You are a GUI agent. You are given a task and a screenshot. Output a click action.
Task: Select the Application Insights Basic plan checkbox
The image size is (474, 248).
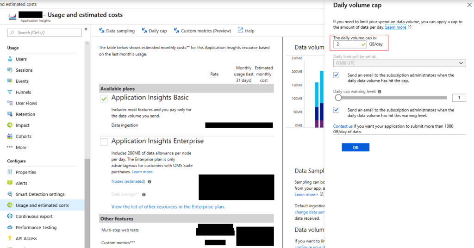(104, 99)
